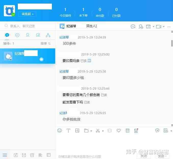Click the font format T icon
173x159 pixels.
(68, 130)
